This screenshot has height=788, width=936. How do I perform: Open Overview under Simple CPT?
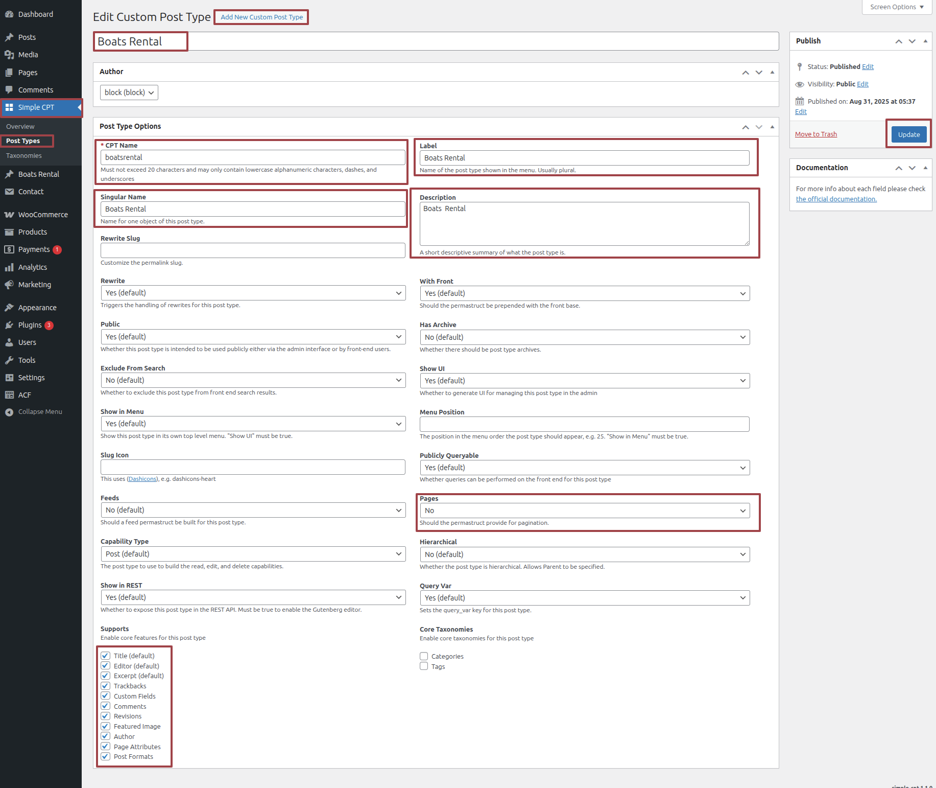20,127
